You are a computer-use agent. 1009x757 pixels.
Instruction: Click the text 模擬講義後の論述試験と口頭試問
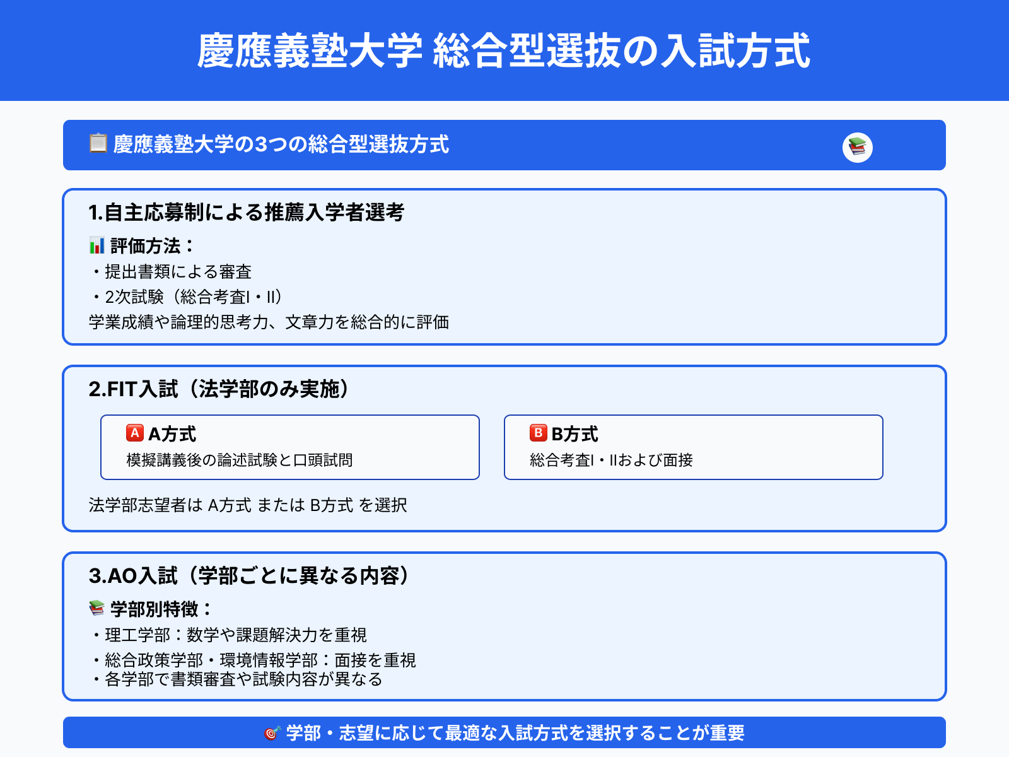click(x=240, y=461)
